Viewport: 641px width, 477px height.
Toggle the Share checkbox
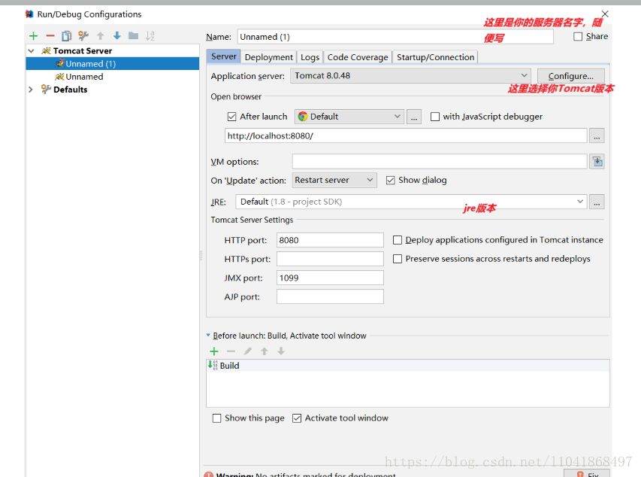(578, 36)
